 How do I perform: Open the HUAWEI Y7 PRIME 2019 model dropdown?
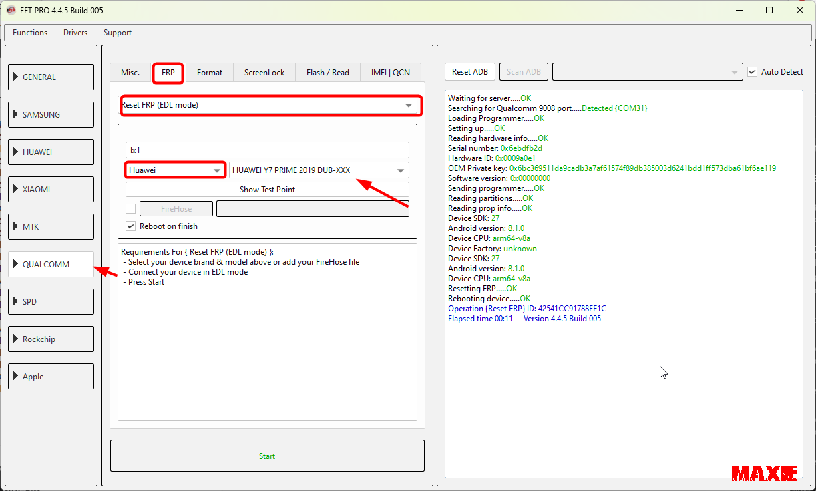point(319,170)
